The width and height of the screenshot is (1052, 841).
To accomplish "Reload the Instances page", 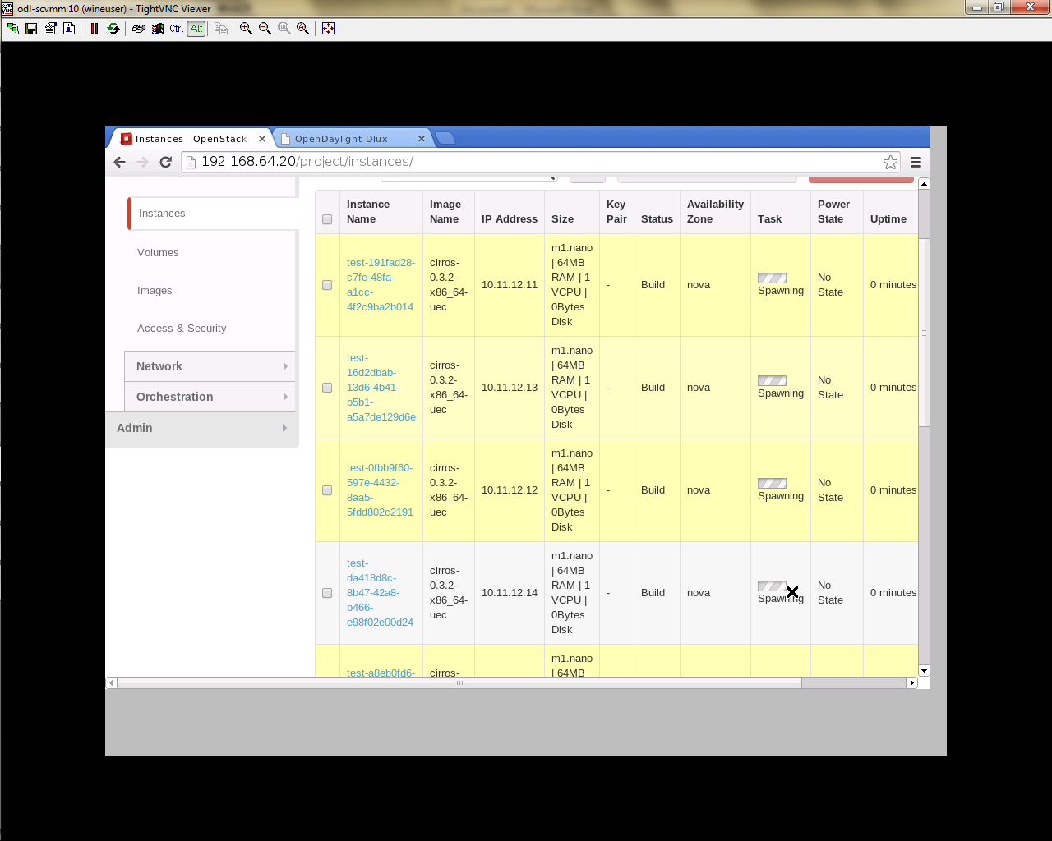I will (165, 162).
